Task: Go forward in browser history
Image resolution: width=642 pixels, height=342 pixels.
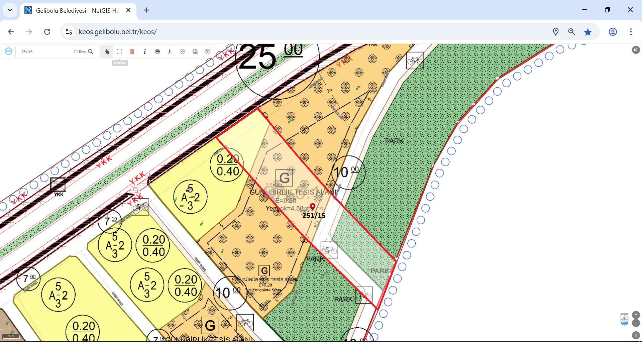Action: pyautogui.click(x=29, y=32)
